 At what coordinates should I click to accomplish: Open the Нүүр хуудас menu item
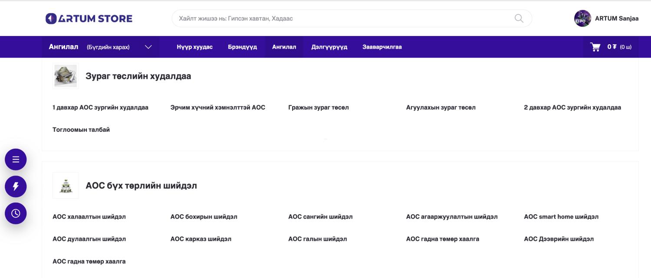(194, 47)
